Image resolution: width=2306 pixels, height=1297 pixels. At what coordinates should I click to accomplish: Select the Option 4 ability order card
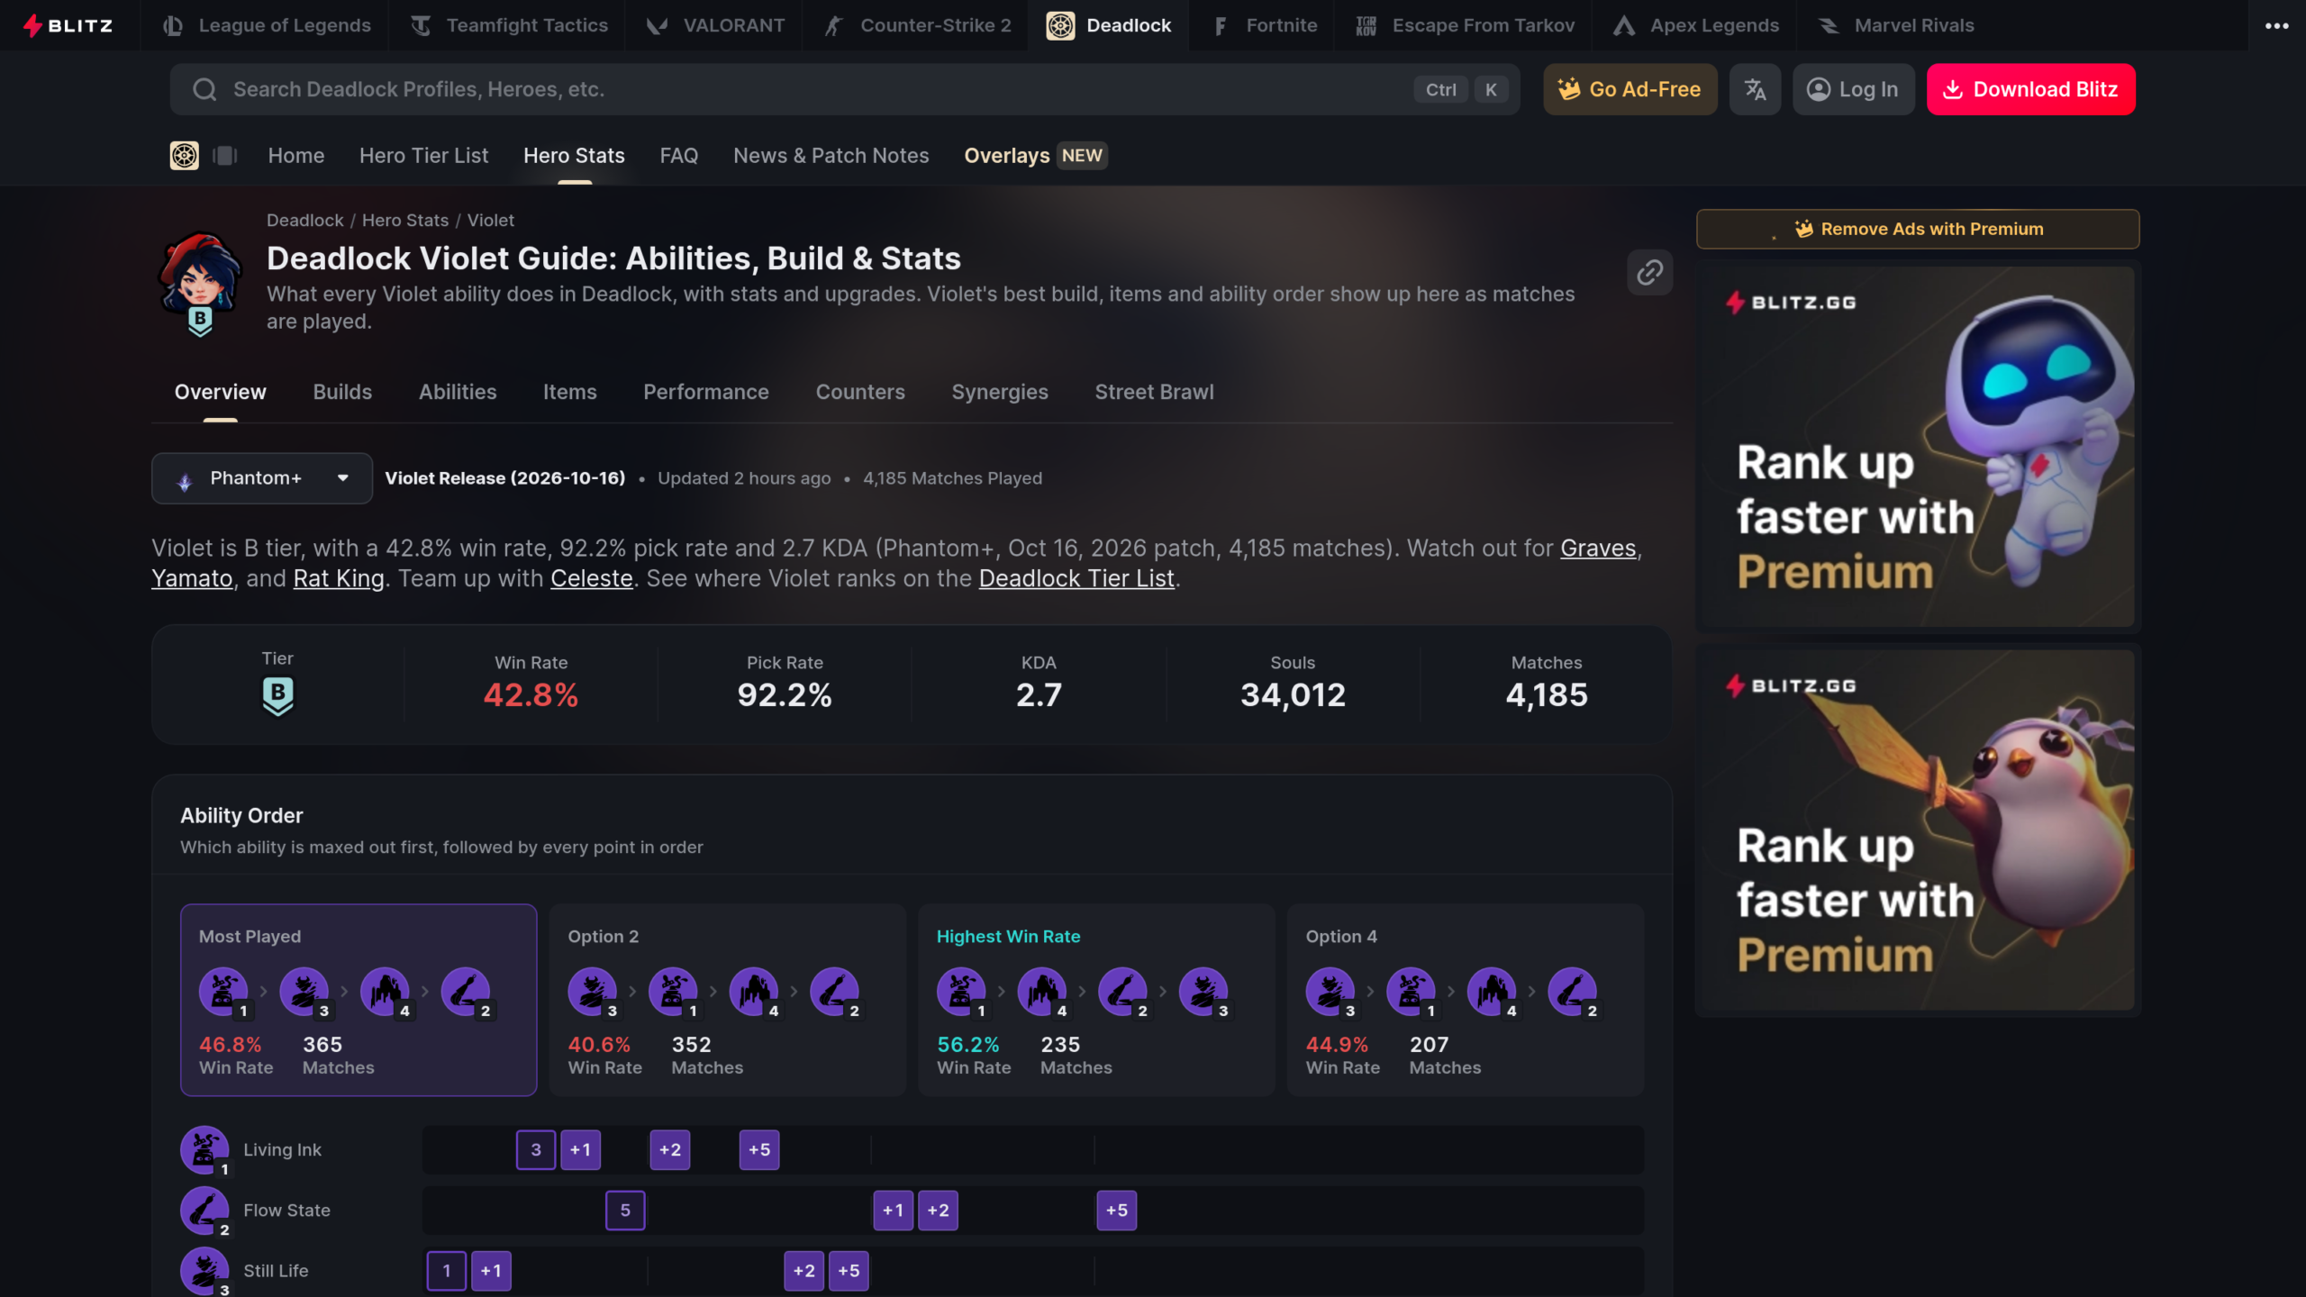[x=1466, y=1000]
